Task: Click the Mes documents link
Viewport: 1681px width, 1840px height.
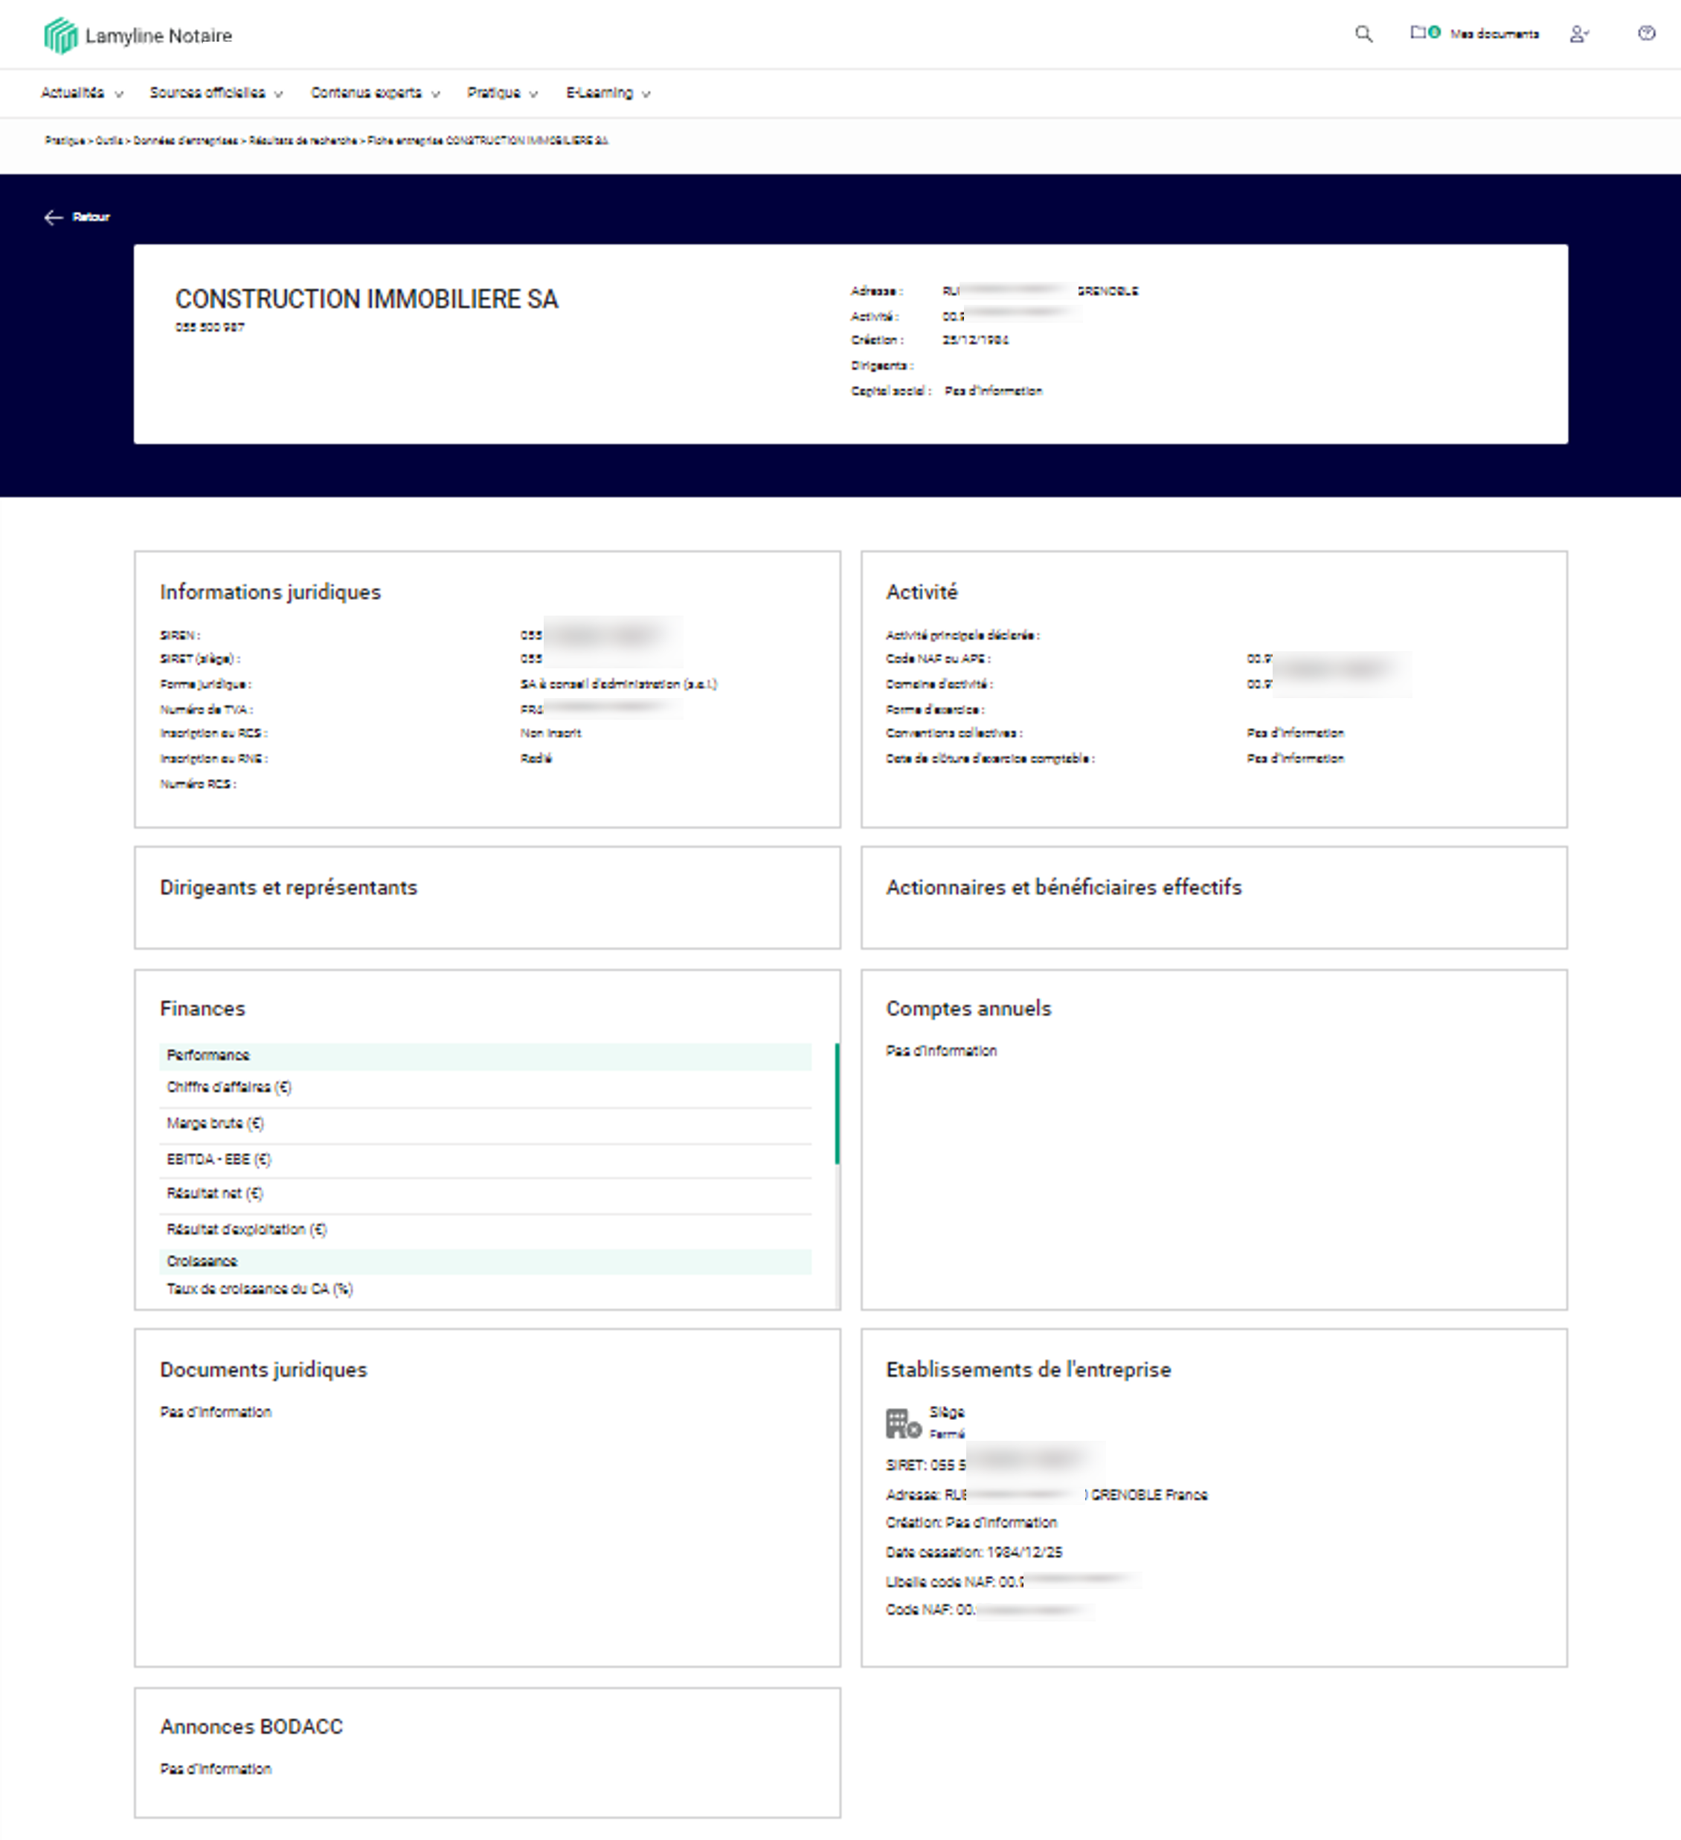Action: pos(1494,33)
